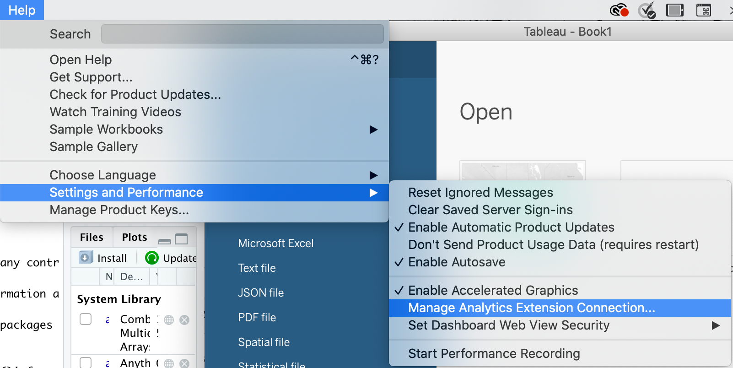This screenshot has width=733, height=368.
Task: Choose Start Performance Recording
Action: pos(560,353)
